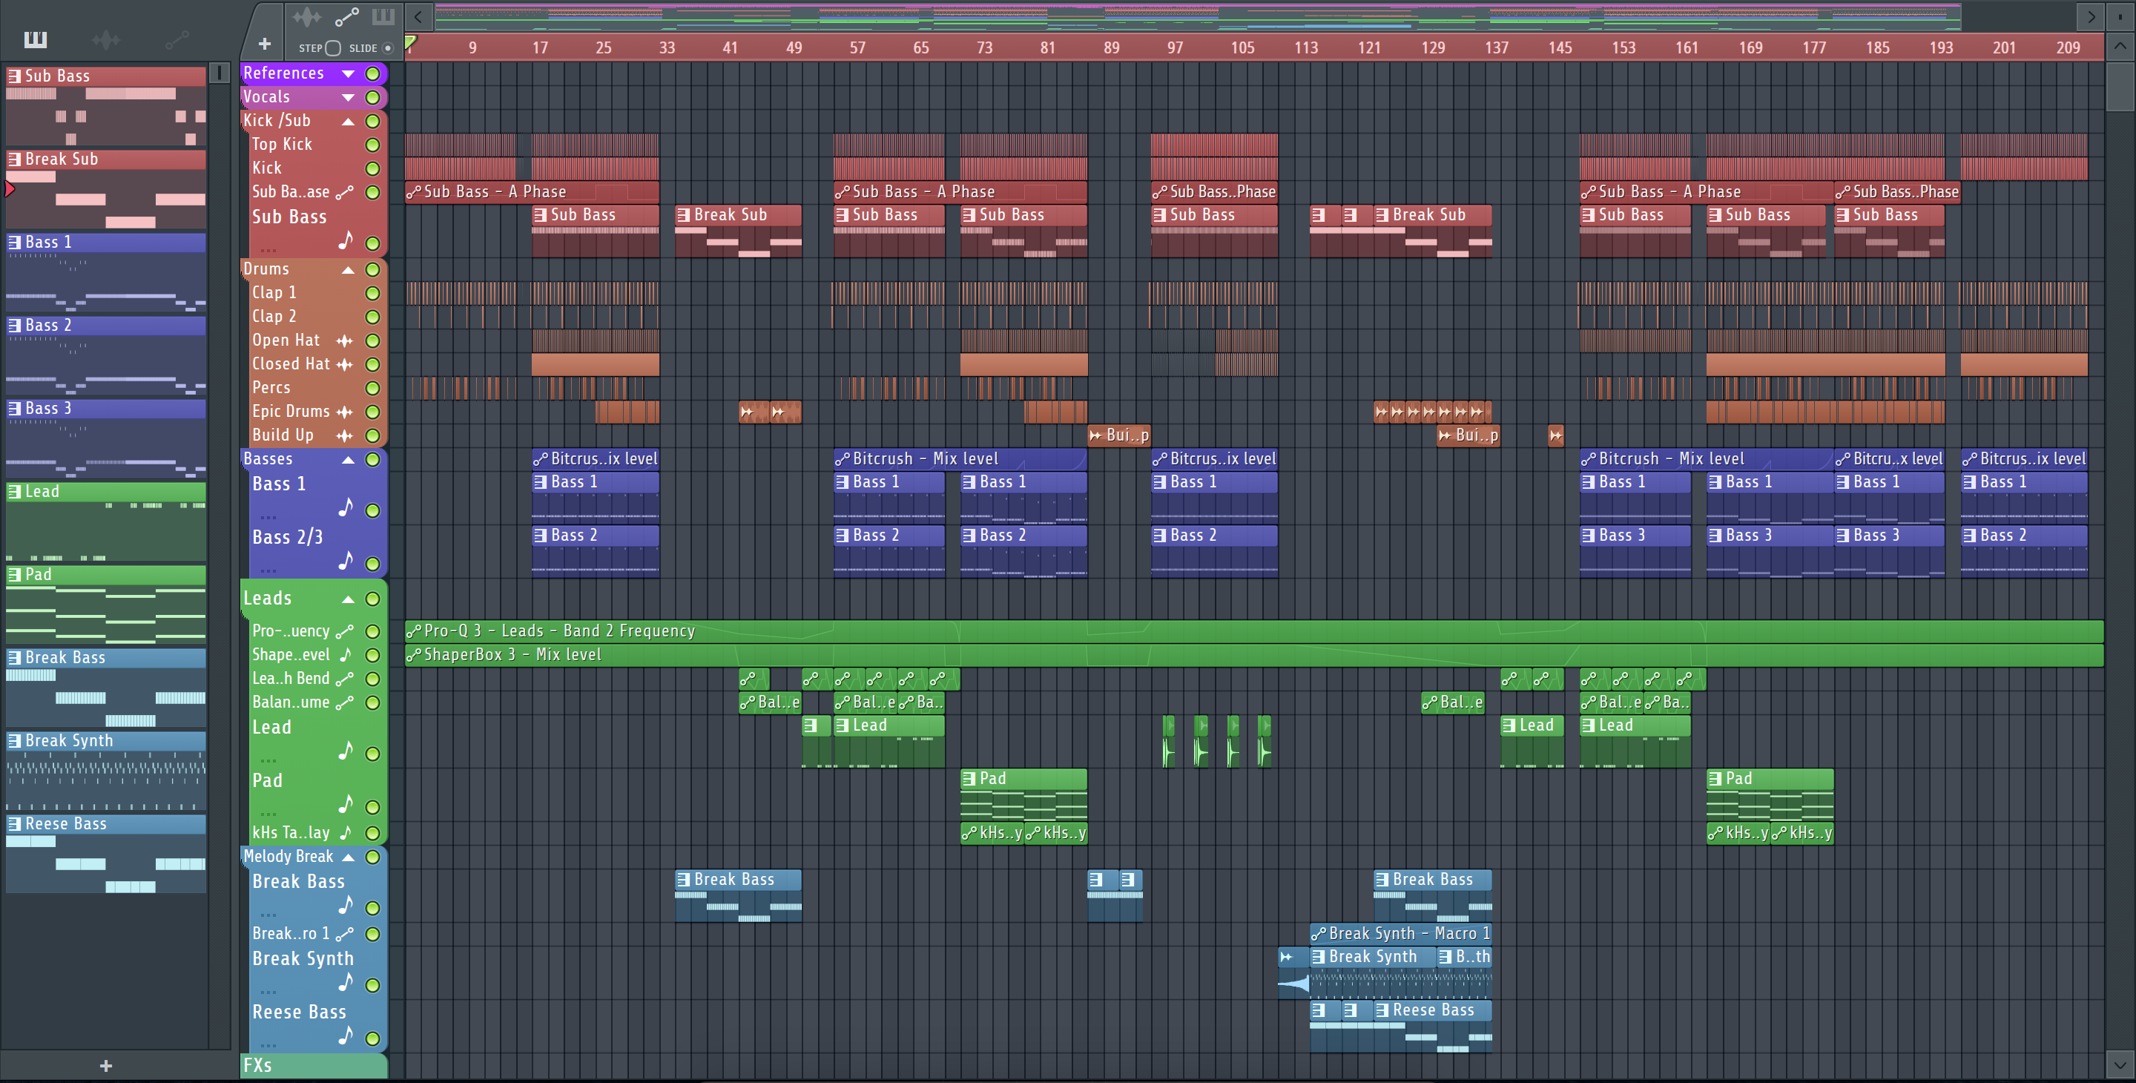
Task: Collapse the Kick /Sub track group
Action: 349,121
